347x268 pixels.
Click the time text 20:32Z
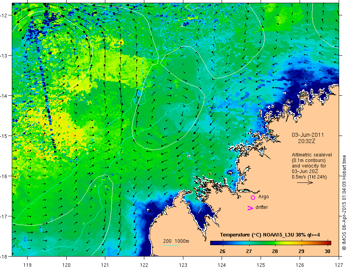pos(306,141)
